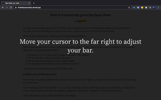
Task: Bookmark this page with the star
Action: tap(129, 7)
